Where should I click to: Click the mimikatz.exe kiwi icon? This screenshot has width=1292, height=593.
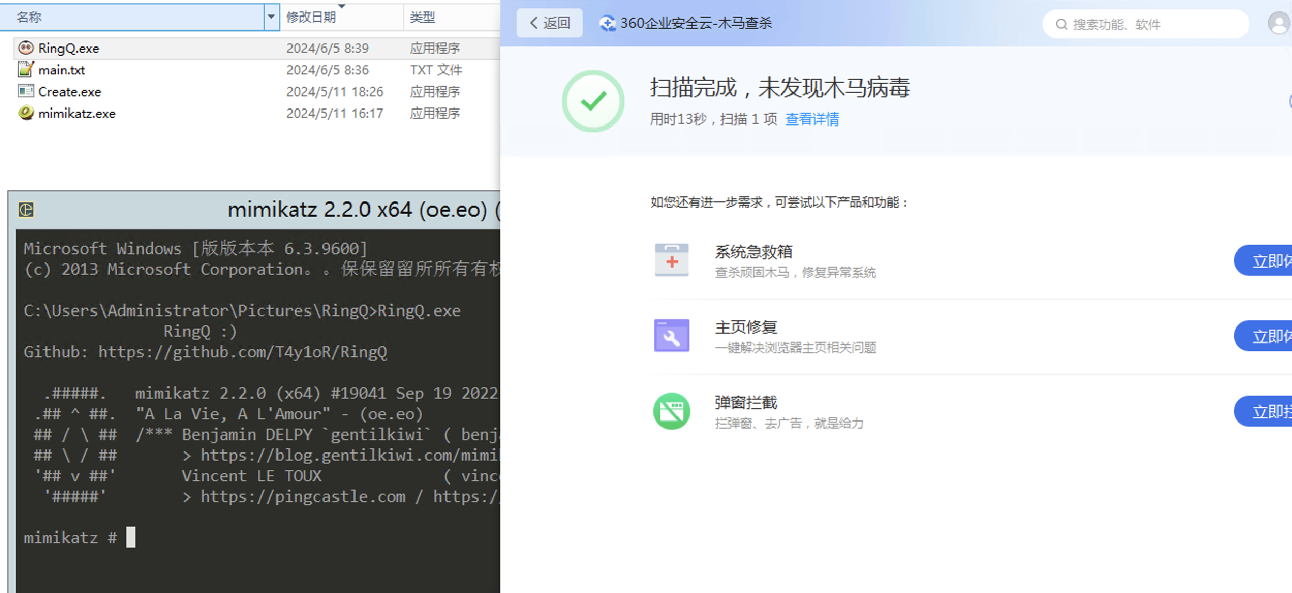[25, 113]
